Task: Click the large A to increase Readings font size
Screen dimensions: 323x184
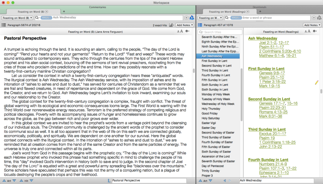Action: pos(308,31)
